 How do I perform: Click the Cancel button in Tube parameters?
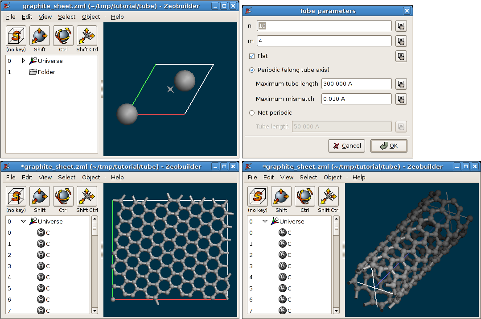346,145
